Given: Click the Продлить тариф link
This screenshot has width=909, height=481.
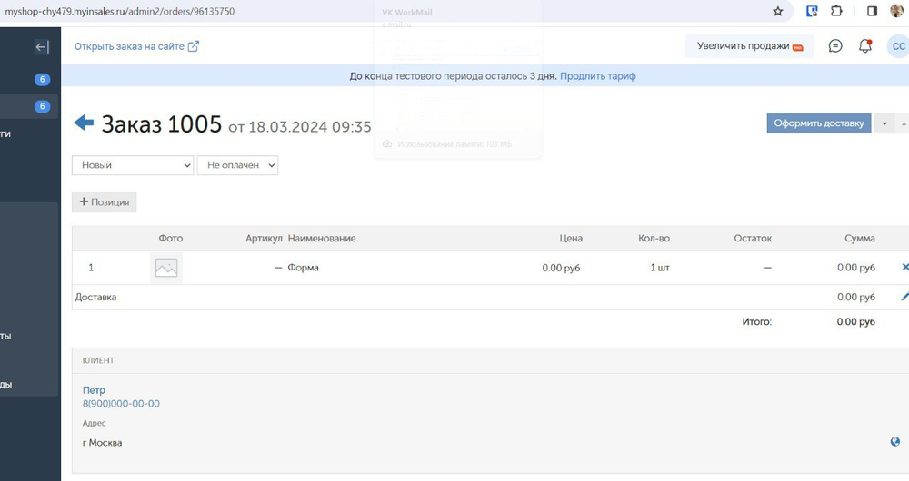Looking at the screenshot, I should pyautogui.click(x=597, y=76).
